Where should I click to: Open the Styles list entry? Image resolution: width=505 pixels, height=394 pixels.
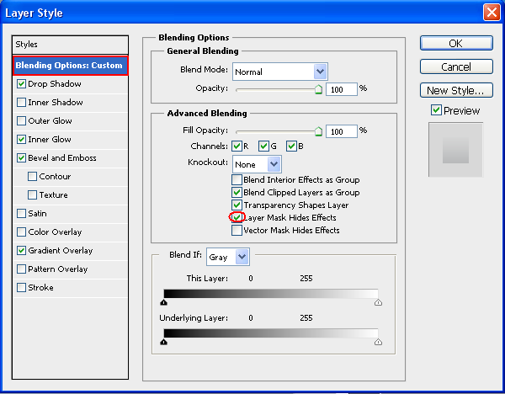tap(70, 45)
